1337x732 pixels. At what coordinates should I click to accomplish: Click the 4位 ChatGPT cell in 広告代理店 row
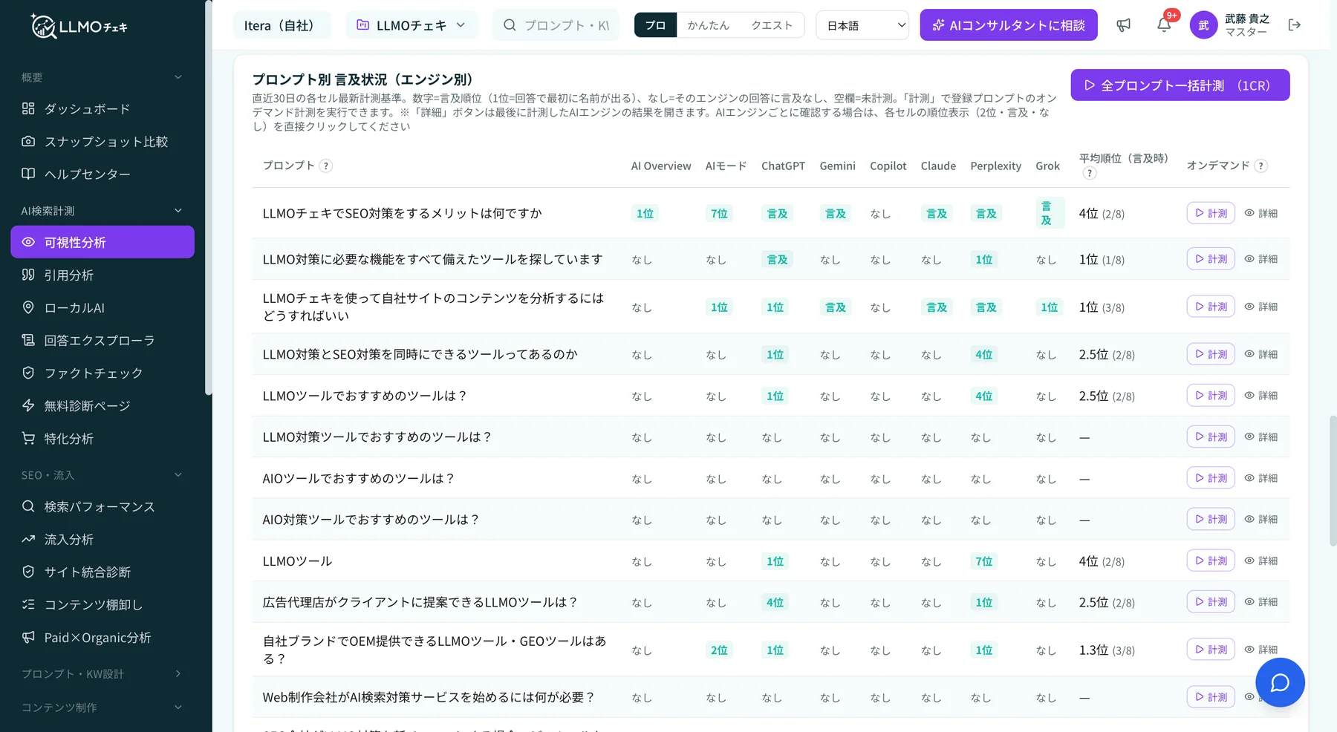775,603
